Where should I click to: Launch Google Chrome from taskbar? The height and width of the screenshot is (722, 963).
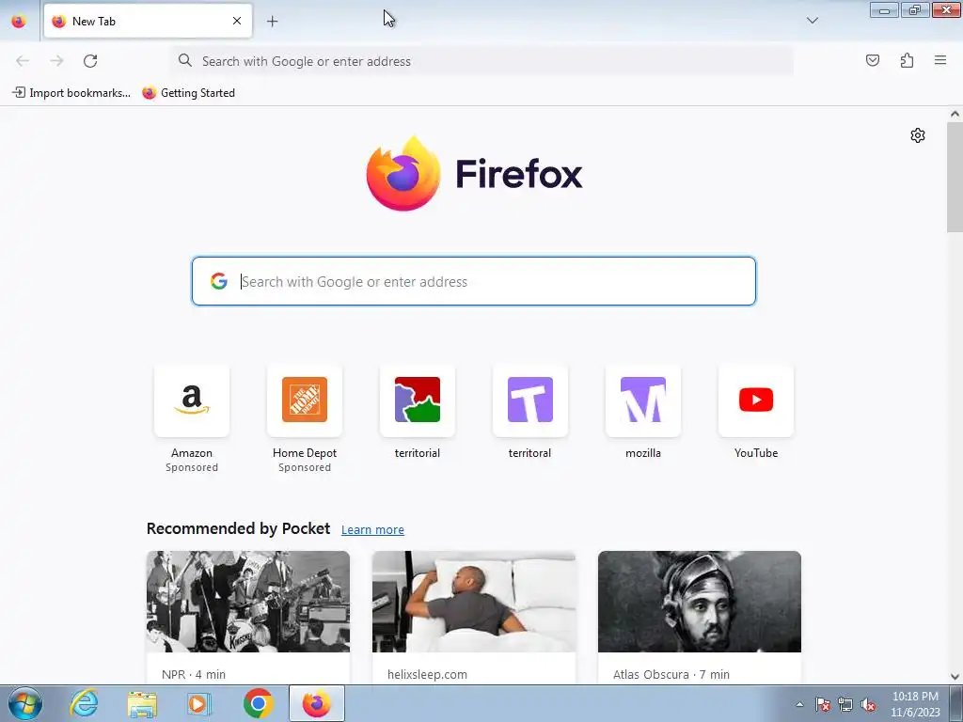pos(258,703)
